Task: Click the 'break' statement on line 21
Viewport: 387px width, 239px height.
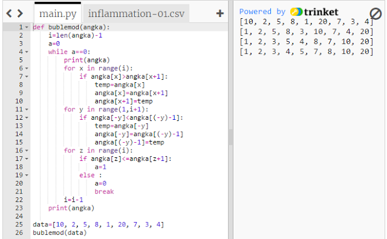Action: [104, 192]
